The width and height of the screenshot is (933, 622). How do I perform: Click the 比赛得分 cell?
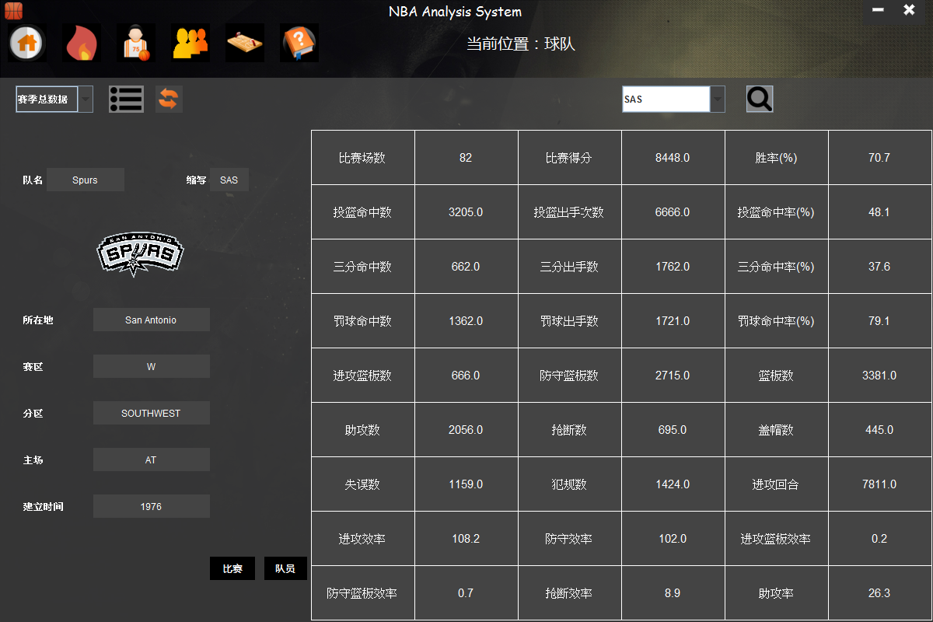pyautogui.click(x=570, y=158)
